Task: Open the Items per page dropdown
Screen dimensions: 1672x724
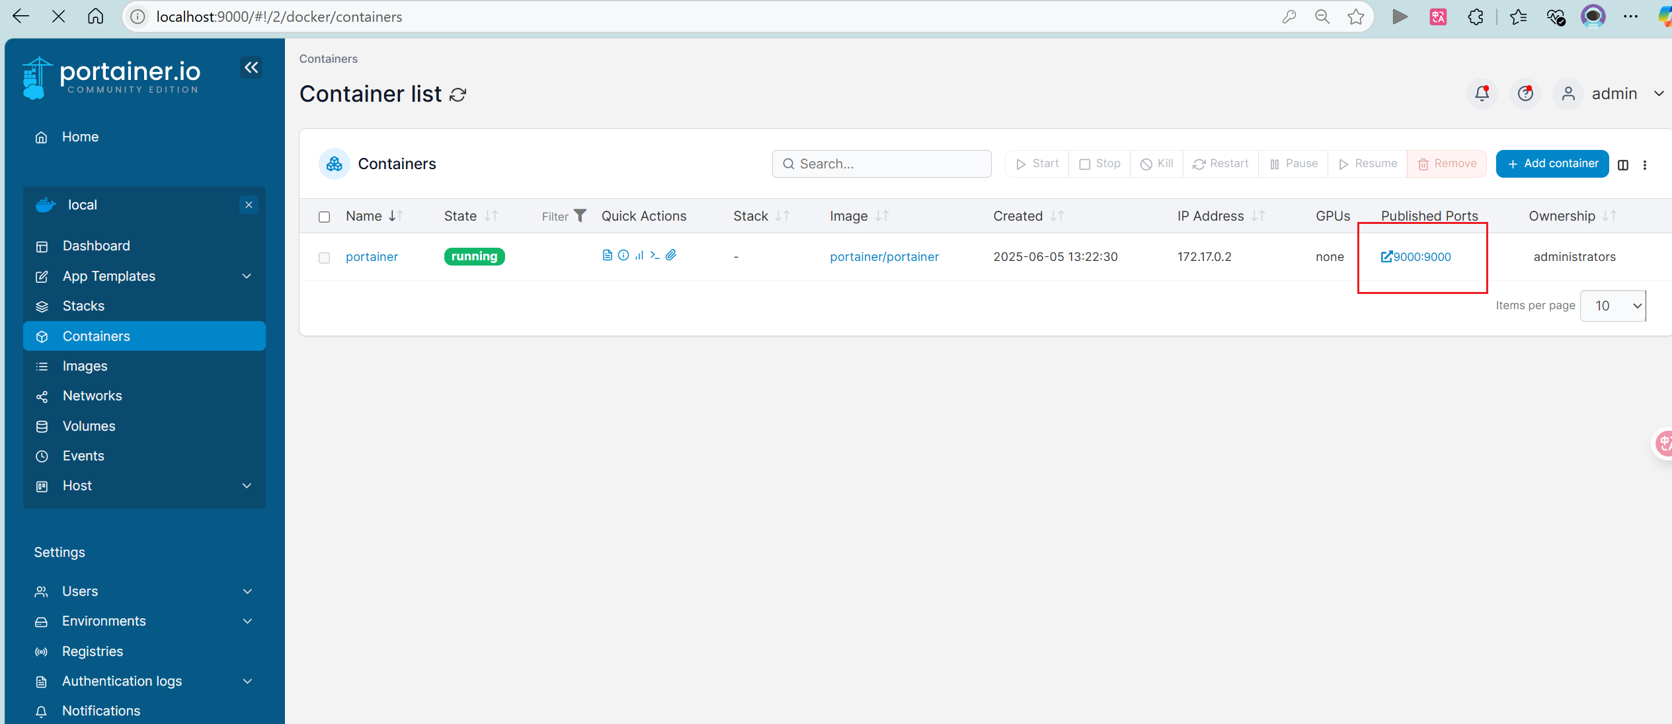Action: tap(1613, 306)
